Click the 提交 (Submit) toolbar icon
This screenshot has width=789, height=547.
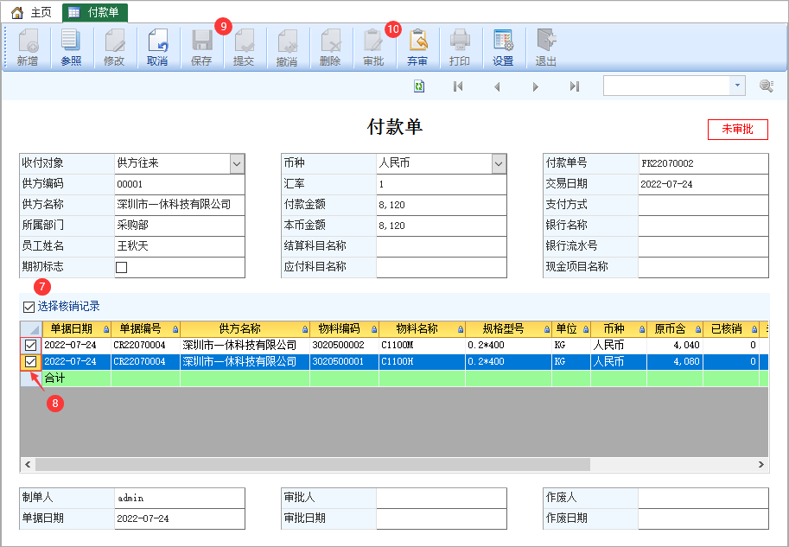(x=244, y=48)
